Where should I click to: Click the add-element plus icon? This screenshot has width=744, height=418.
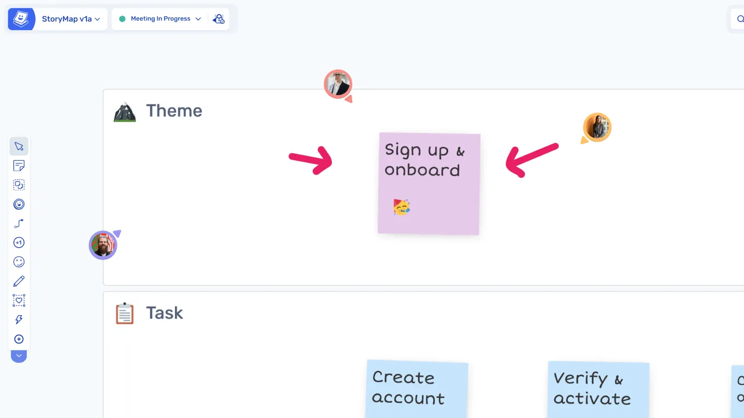point(19,339)
